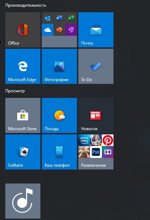
Task: Open the Office tile
Action: (x=23, y=30)
